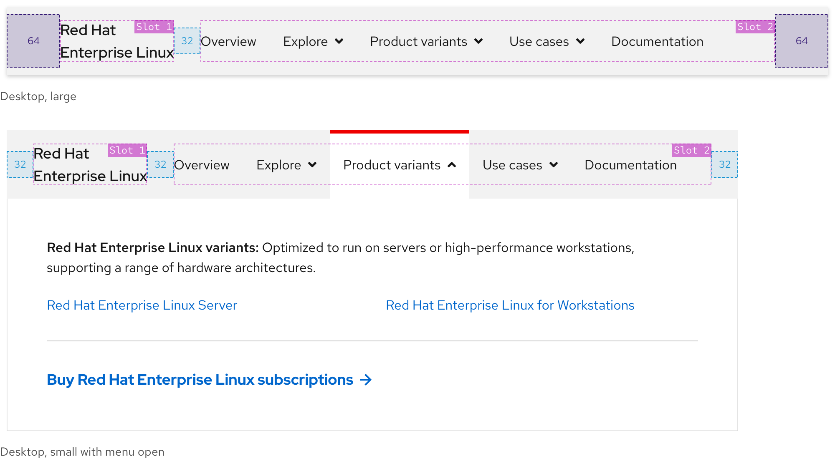Click Red Hat Enterprise Linux title in top nav
835x459 pixels.
(116, 41)
